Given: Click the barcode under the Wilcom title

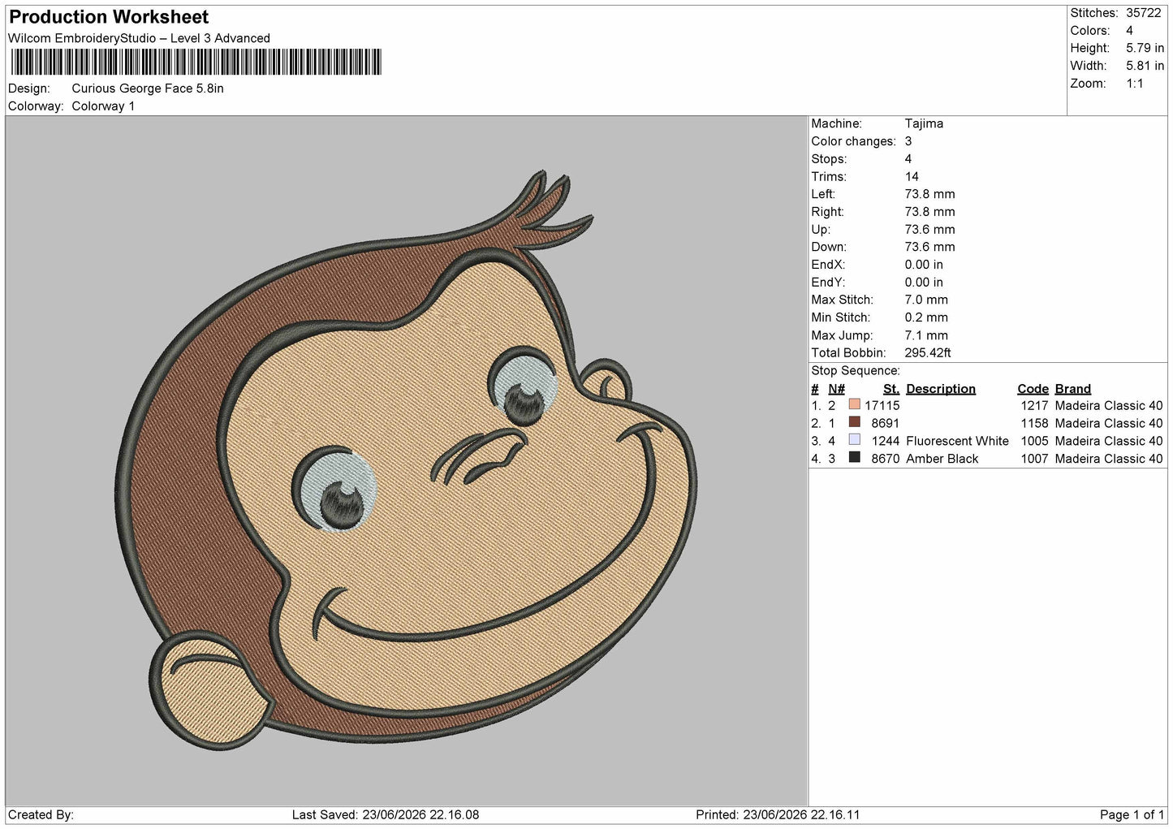Looking at the screenshot, I should (195, 62).
